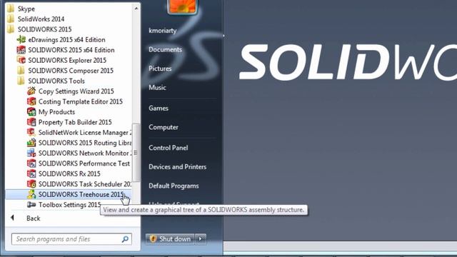Click SOLIDWORKS 2015 Routing Library icon
This screenshot has width=457, height=257.
click(31, 143)
